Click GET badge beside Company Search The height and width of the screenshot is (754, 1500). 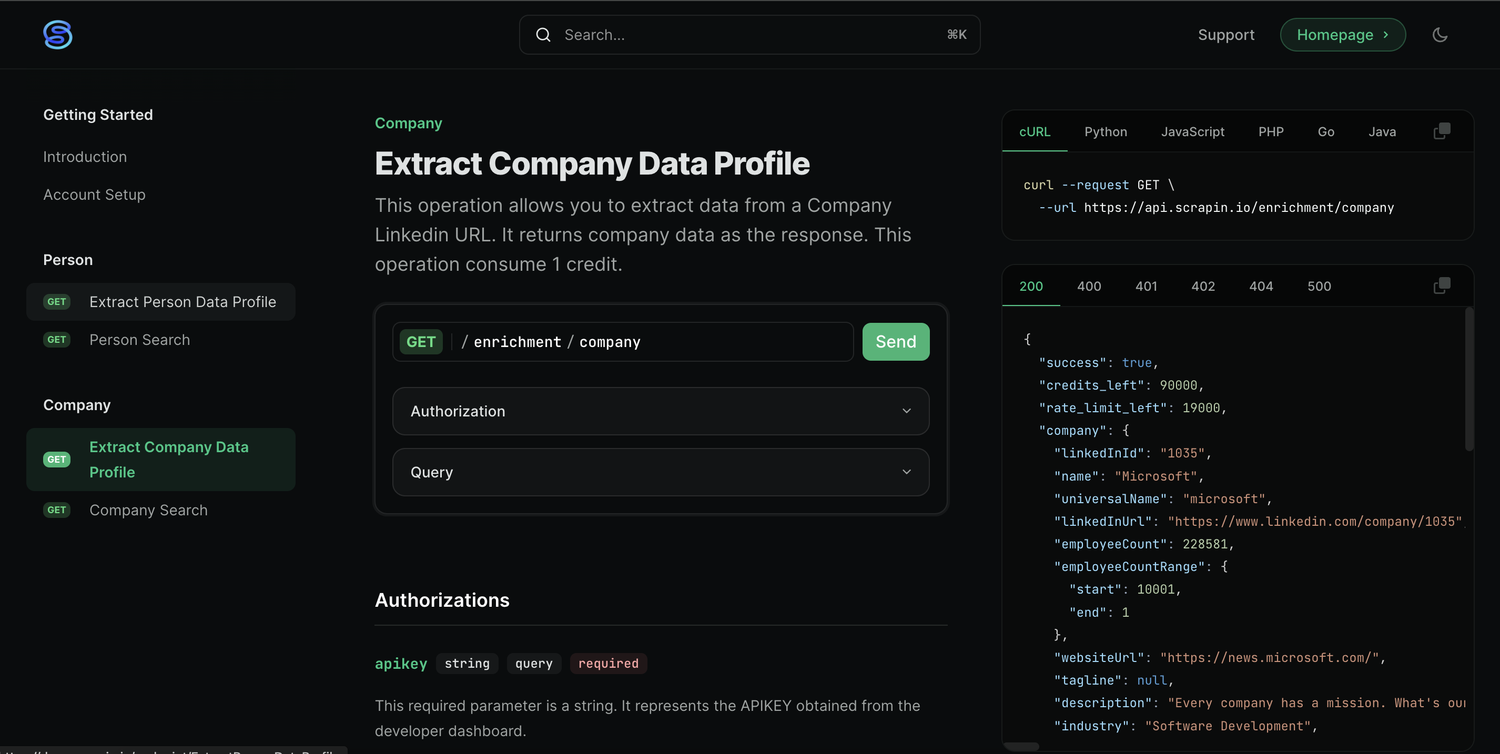(56, 510)
